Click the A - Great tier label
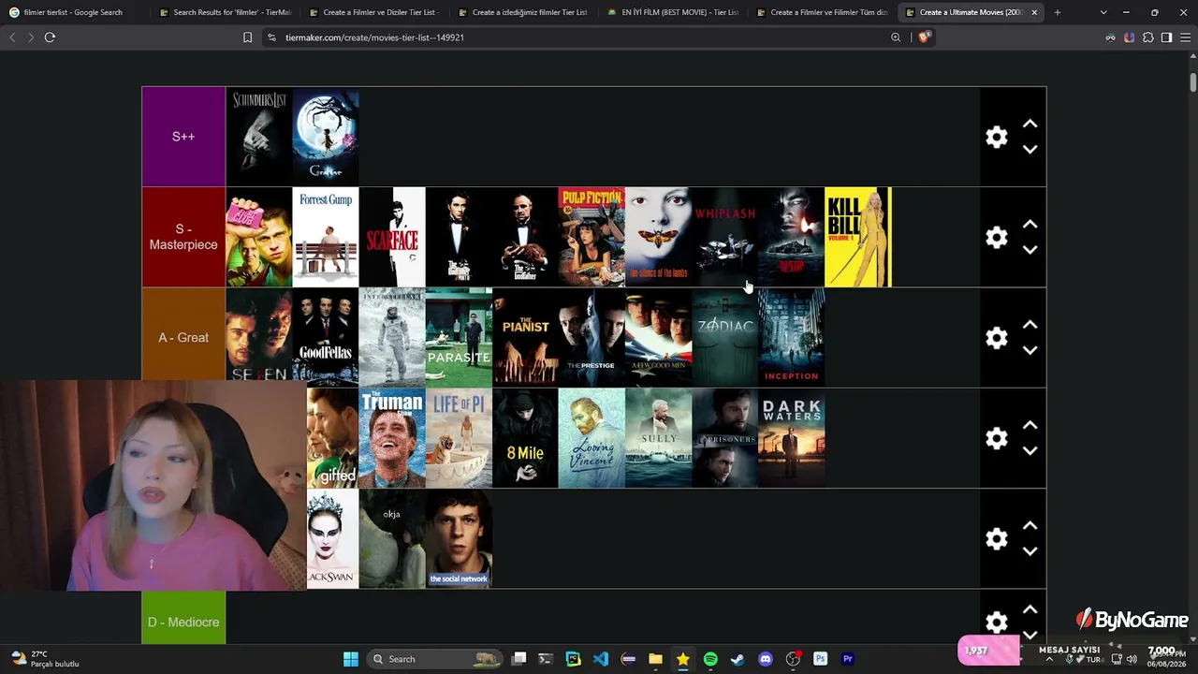Image resolution: width=1198 pixels, height=674 pixels. pyautogui.click(x=183, y=338)
